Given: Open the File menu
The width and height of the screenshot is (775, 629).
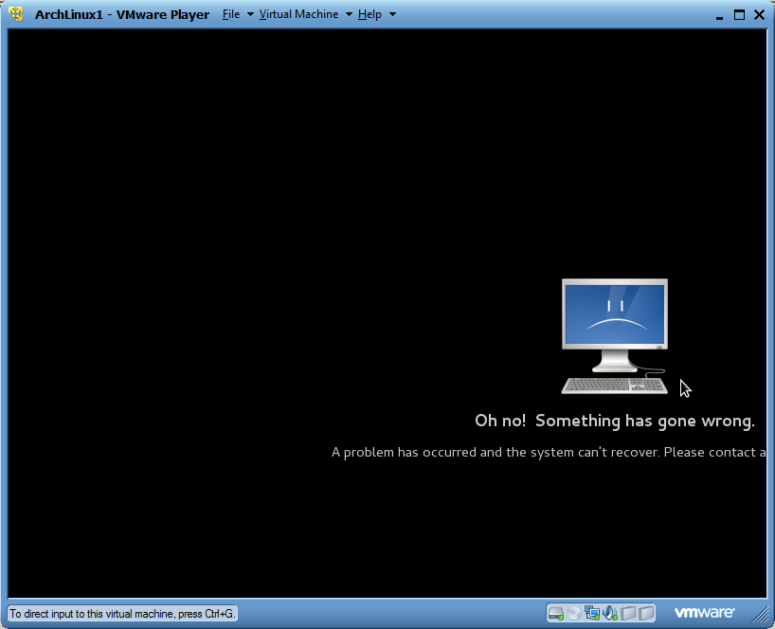Looking at the screenshot, I should click(x=231, y=14).
